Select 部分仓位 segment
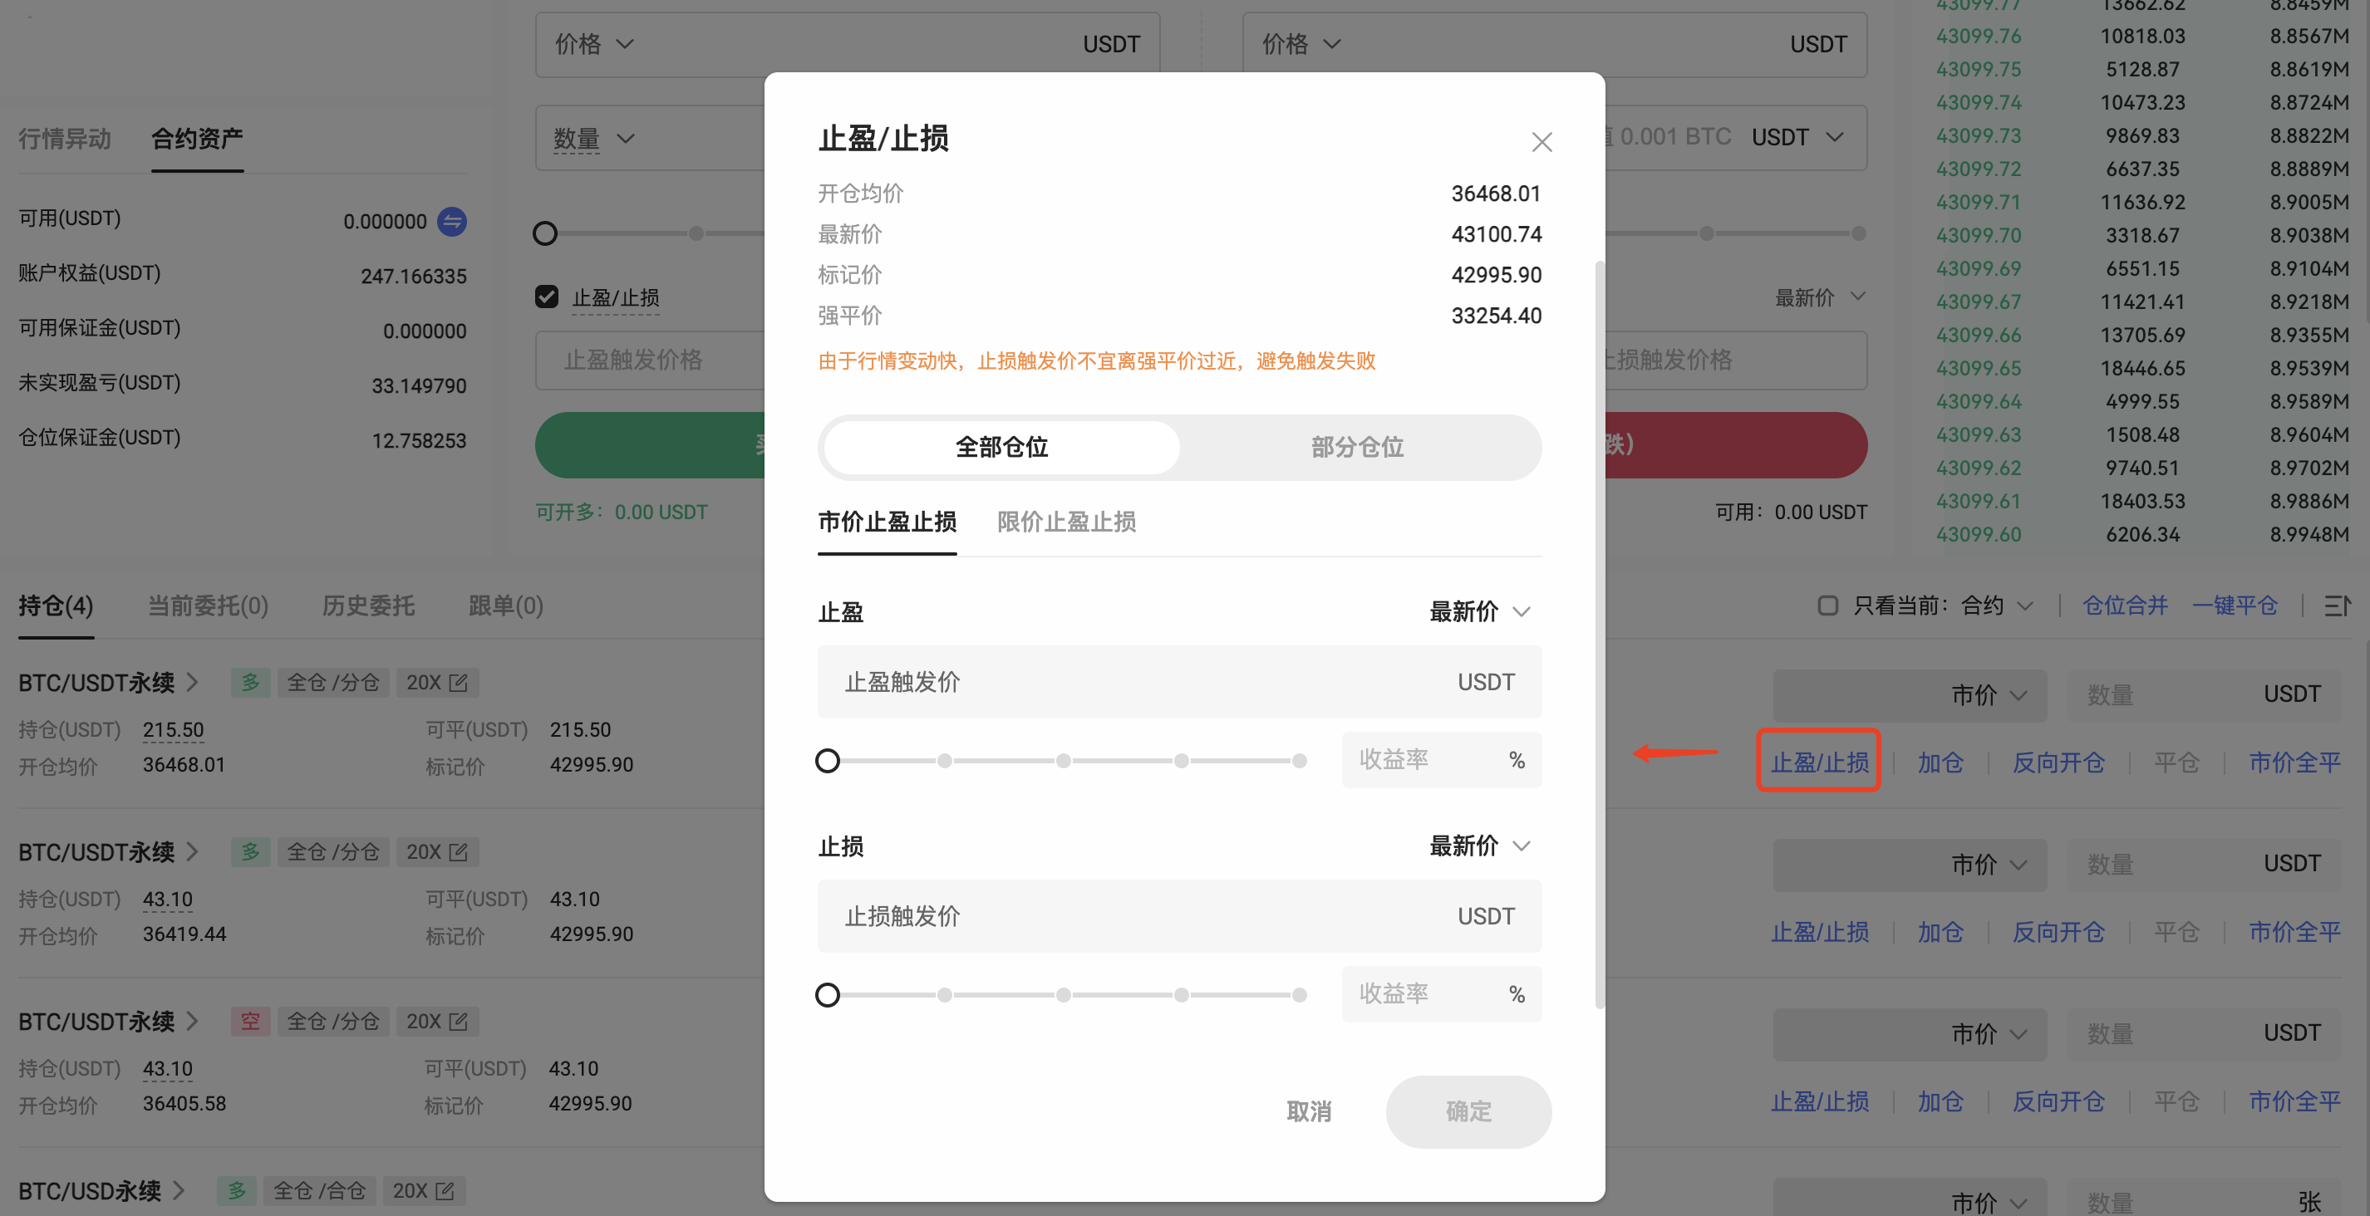 tap(1357, 447)
